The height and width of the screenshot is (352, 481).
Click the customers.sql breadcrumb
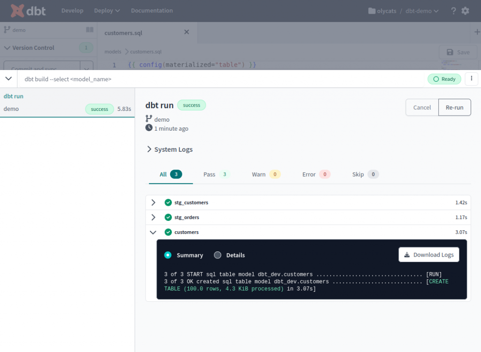click(146, 52)
